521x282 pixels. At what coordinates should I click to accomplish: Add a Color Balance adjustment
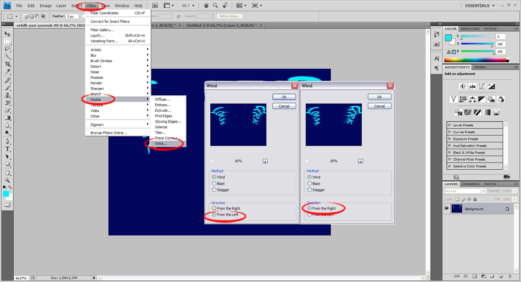tap(472, 99)
